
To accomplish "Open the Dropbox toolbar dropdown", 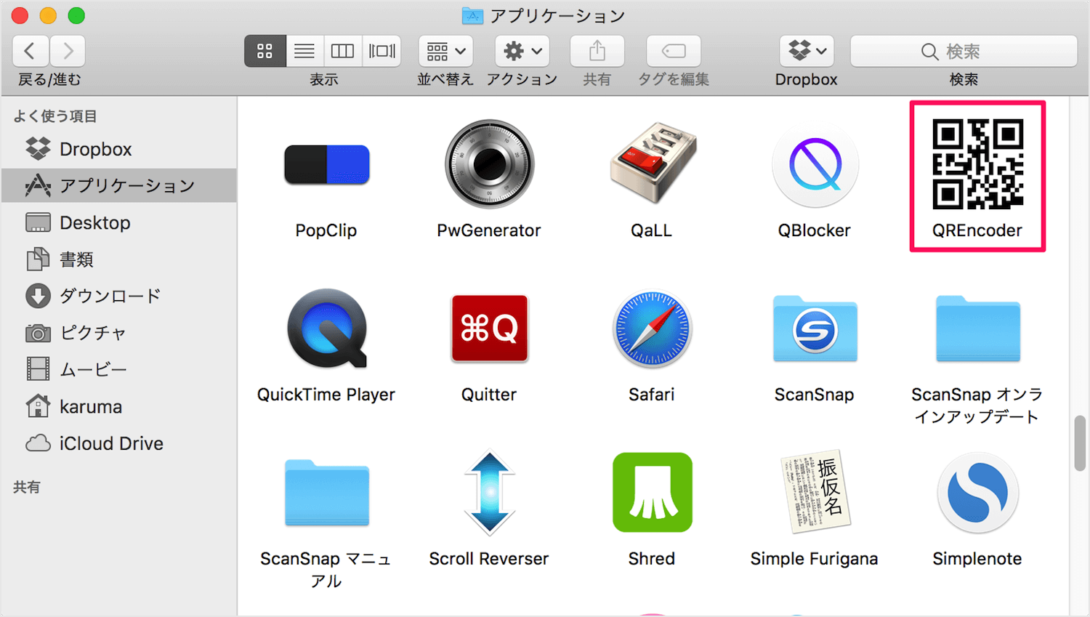I will (x=807, y=51).
